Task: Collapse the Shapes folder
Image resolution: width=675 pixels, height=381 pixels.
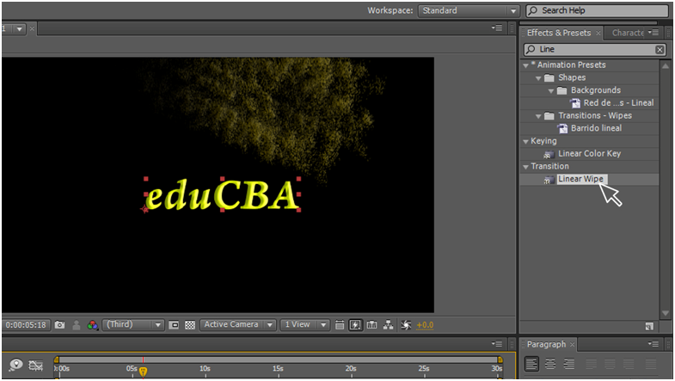Action: (538, 78)
